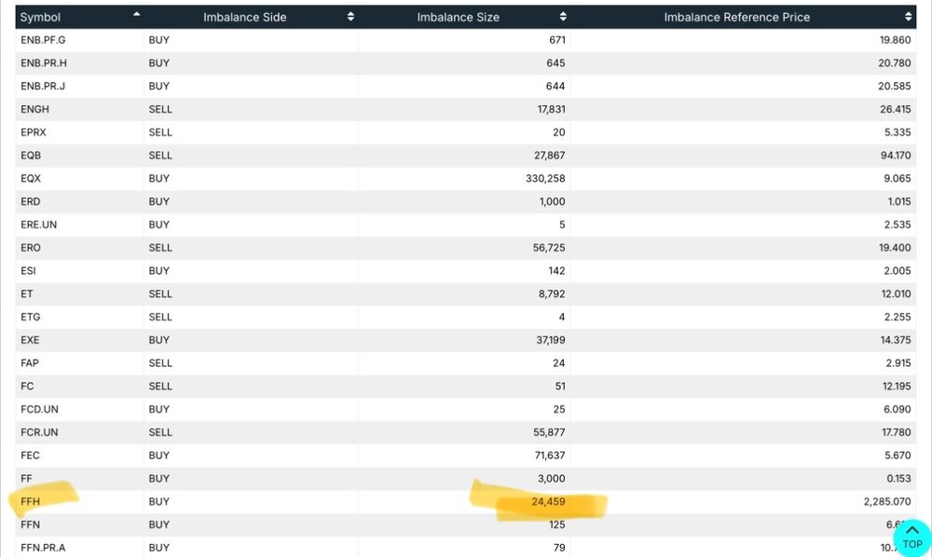Viewport: 932px width, 557px height.
Task: Jump back using the TOP button
Action: tap(912, 538)
